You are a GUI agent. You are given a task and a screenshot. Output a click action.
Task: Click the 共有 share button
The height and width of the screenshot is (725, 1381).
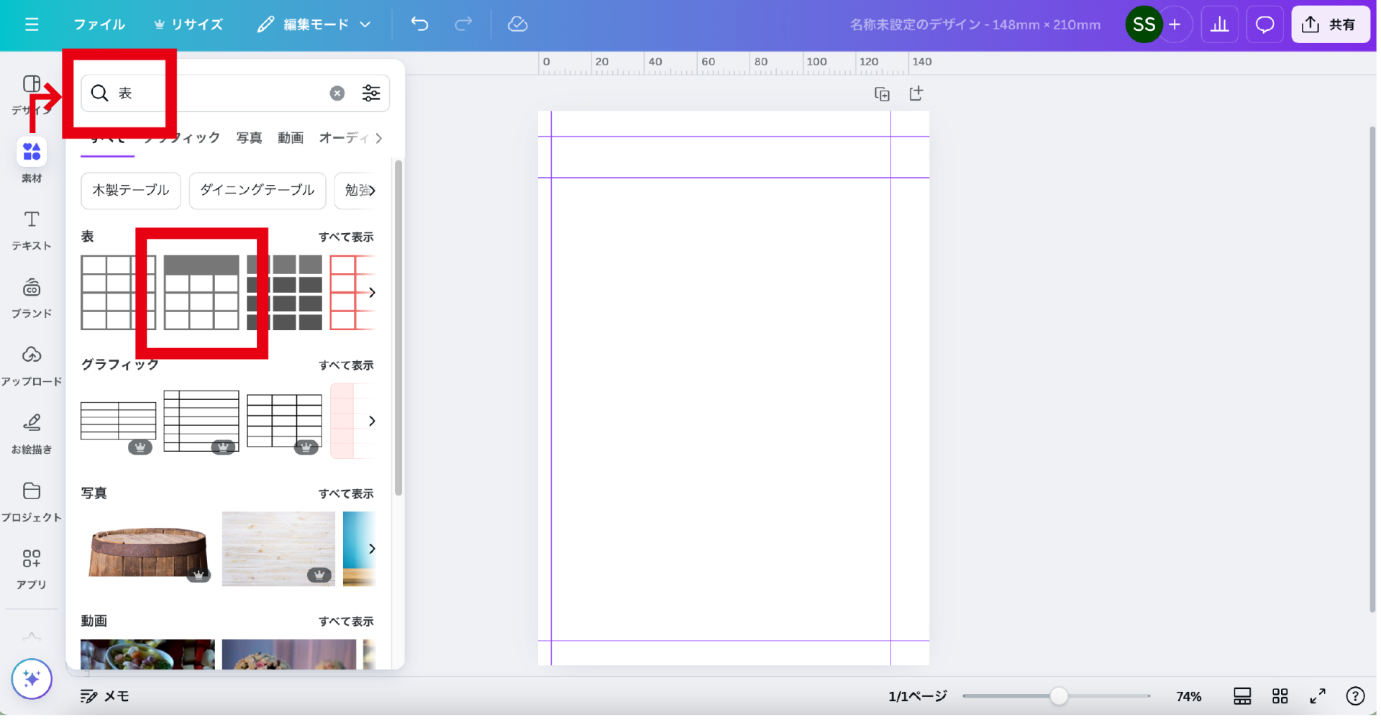[x=1330, y=24]
